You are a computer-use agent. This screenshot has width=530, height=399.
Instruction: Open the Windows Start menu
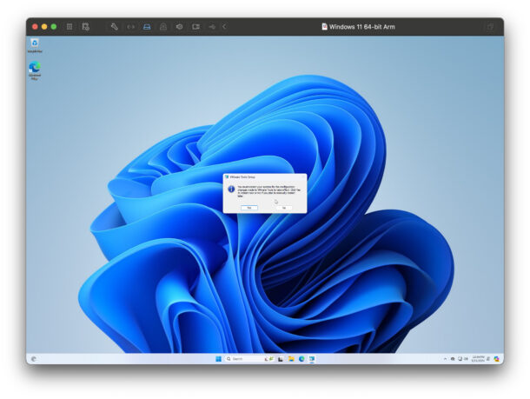pos(217,358)
